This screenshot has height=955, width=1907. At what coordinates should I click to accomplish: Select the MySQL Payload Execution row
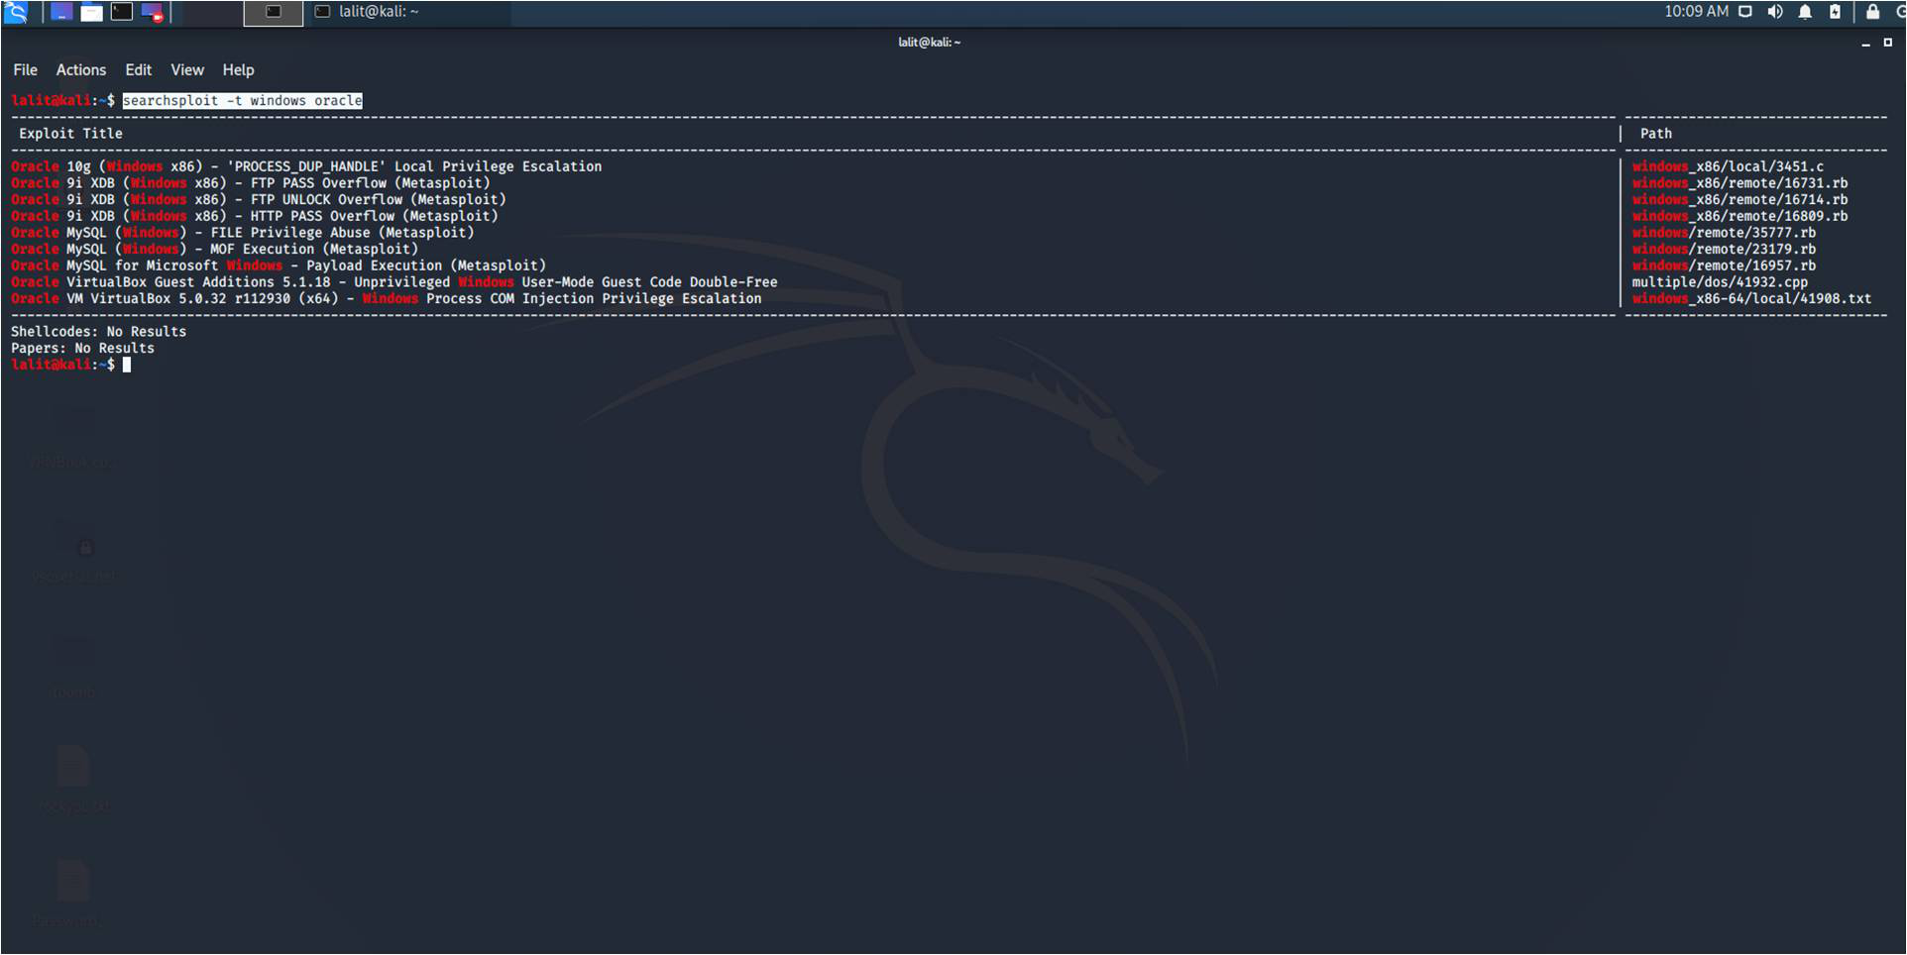pyautogui.click(x=279, y=265)
